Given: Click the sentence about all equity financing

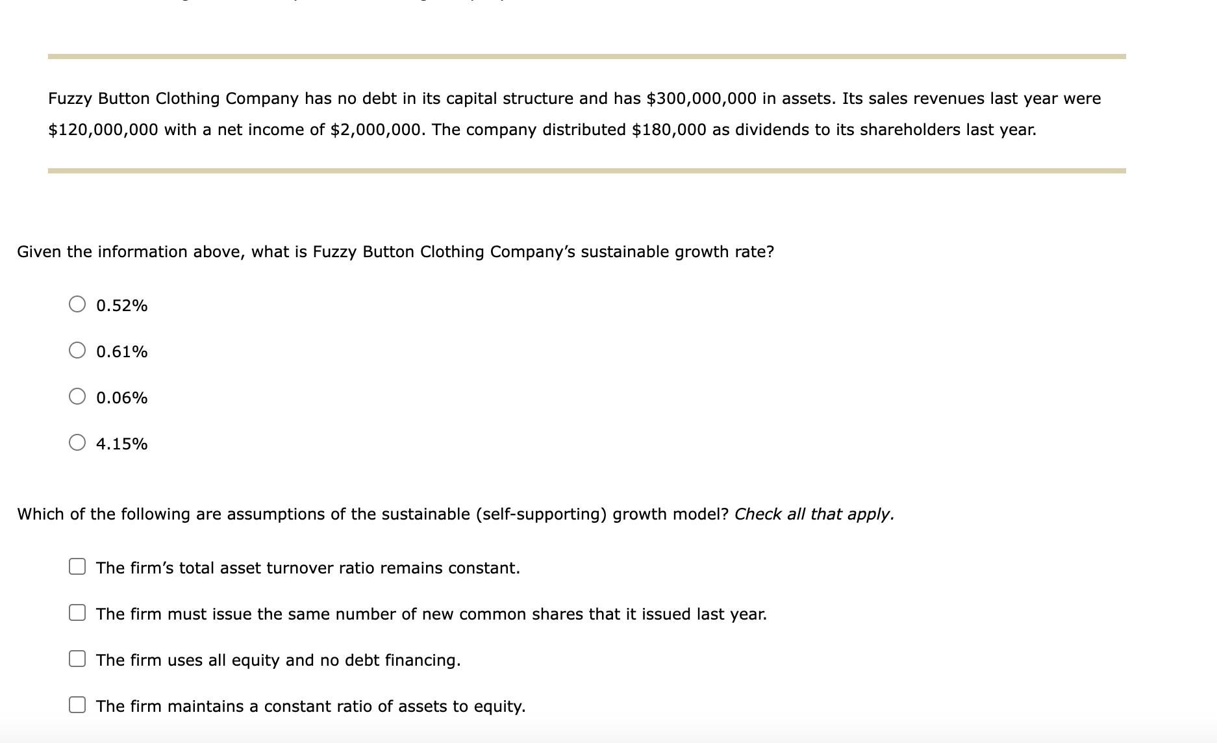Looking at the screenshot, I should coord(278,660).
